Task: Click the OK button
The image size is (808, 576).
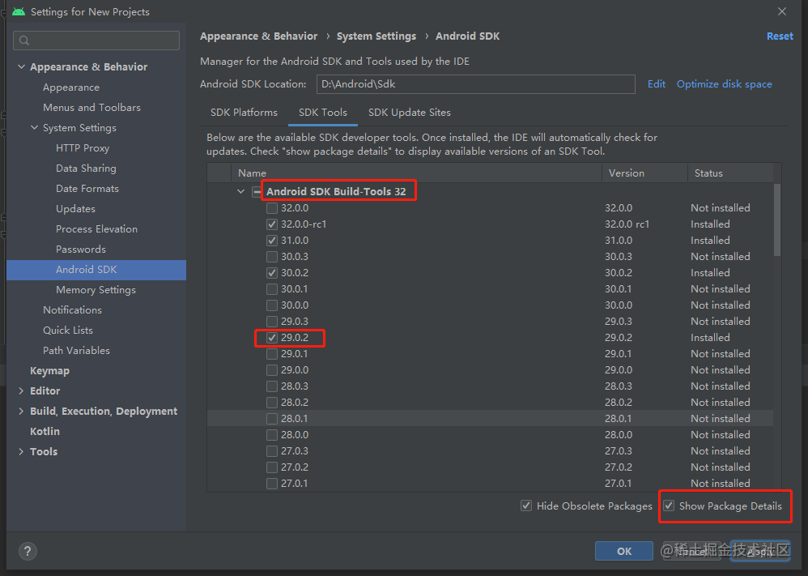Action: tap(624, 551)
